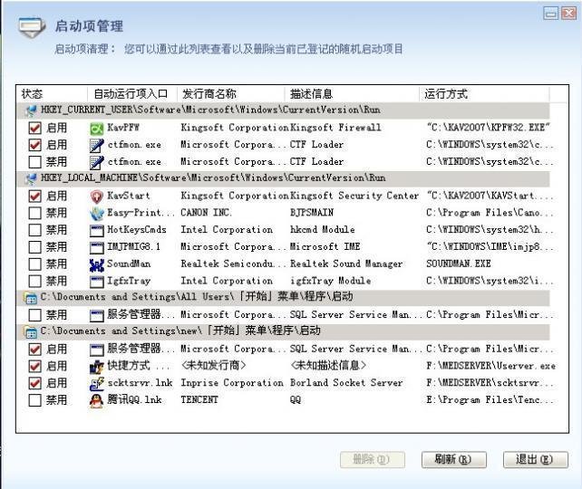Uncheck the scktsrvr.lnk startup checkbox
The image size is (582, 489).
click(34, 383)
